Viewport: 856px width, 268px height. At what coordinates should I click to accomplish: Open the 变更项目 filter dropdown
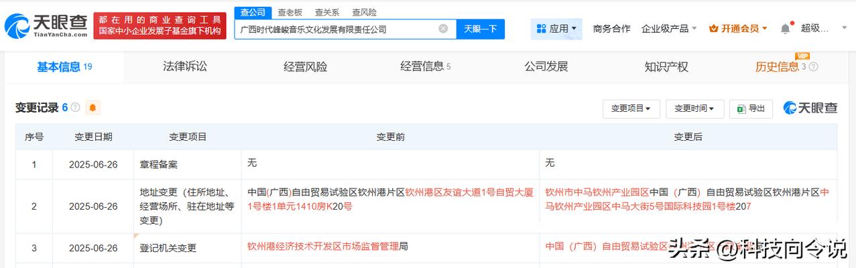click(631, 109)
